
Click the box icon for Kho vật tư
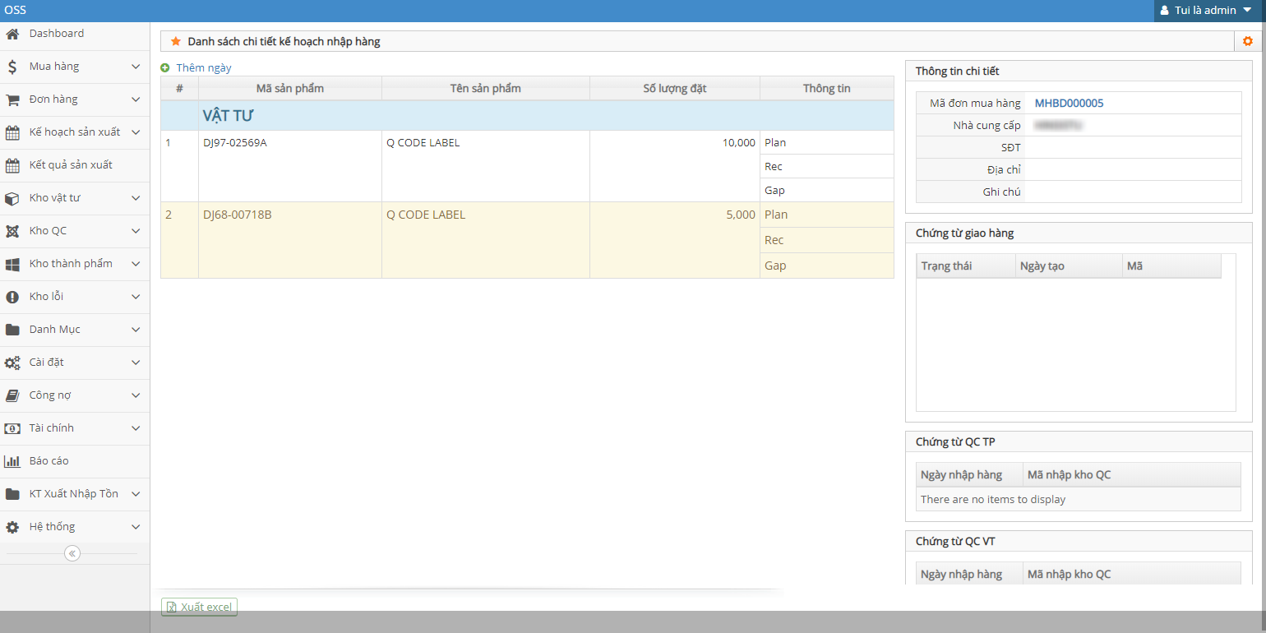point(12,198)
